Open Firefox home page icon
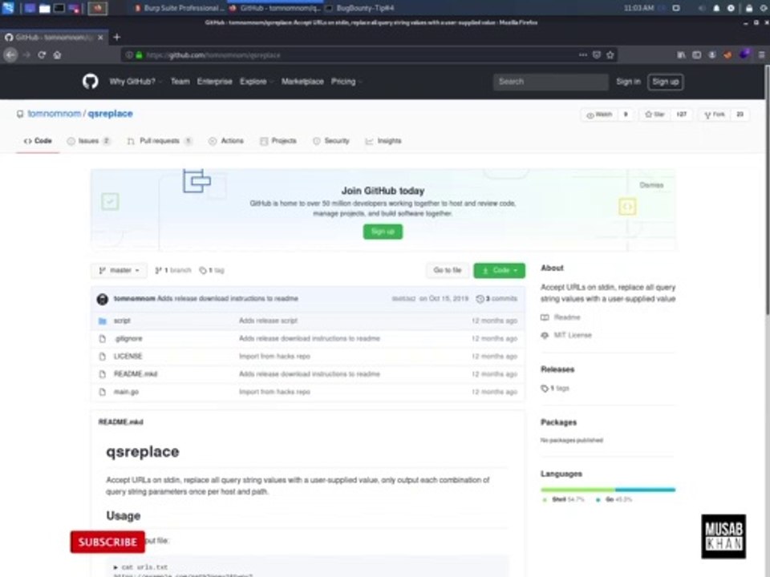The image size is (770, 577). point(58,55)
